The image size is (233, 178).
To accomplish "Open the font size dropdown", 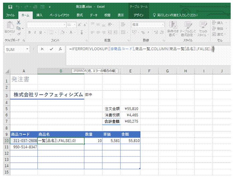I will 74,25.
